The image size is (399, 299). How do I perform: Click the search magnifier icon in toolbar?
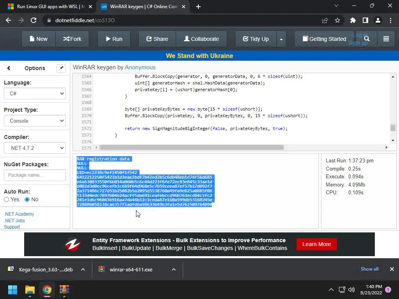pos(367,39)
